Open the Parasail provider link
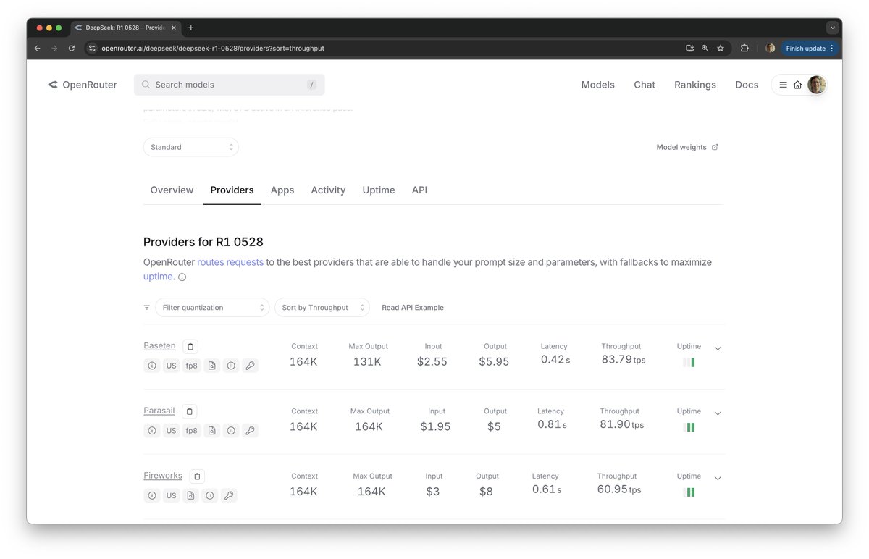 coord(159,411)
